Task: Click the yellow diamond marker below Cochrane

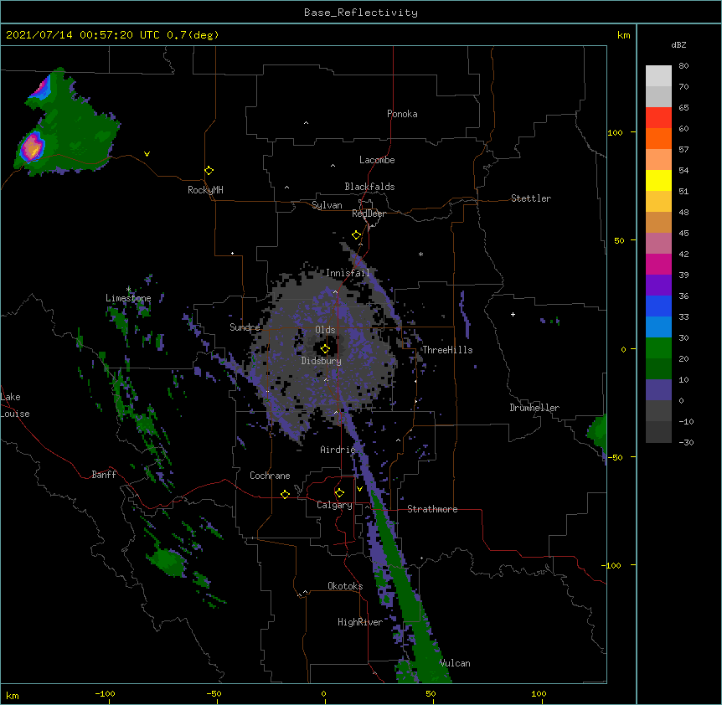Action: coord(285,494)
